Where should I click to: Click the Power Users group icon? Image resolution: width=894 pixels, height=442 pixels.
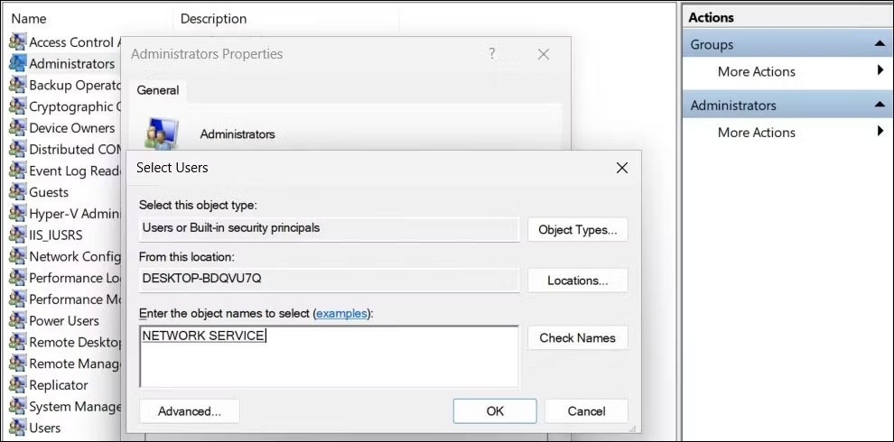point(17,320)
